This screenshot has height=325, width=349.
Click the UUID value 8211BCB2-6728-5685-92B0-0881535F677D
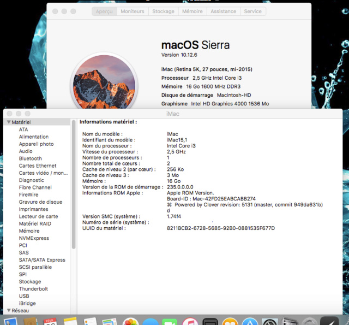(221, 228)
